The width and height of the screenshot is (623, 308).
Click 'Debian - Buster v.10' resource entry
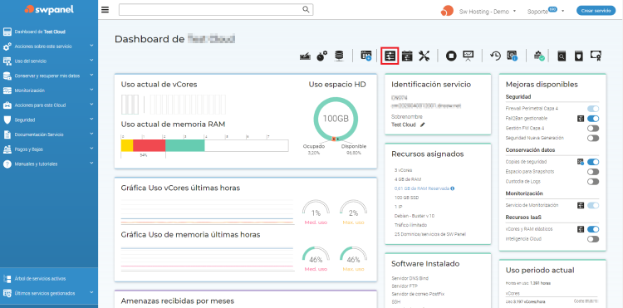[x=414, y=216]
